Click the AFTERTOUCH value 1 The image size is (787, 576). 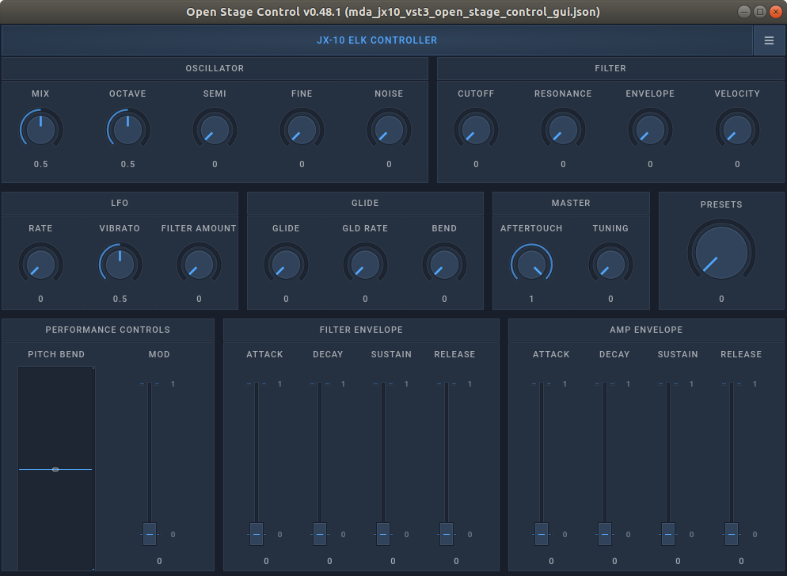pyautogui.click(x=531, y=299)
